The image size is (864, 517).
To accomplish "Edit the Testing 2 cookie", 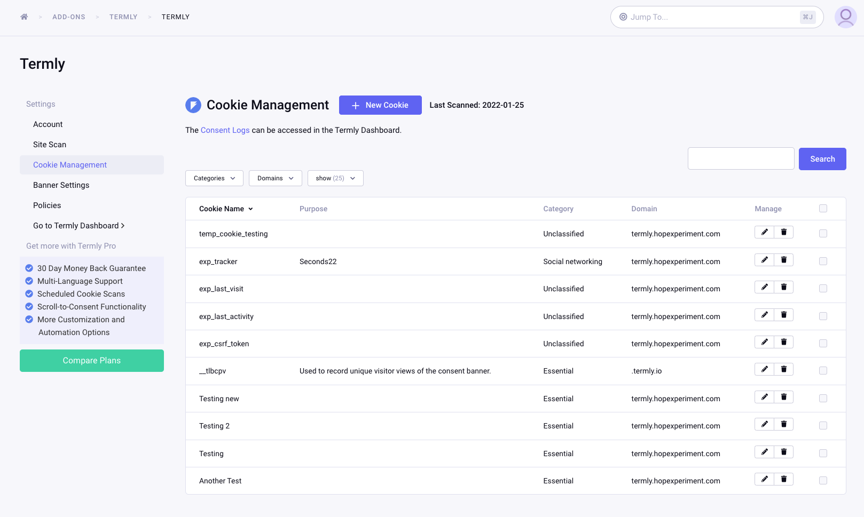I will [x=764, y=424].
